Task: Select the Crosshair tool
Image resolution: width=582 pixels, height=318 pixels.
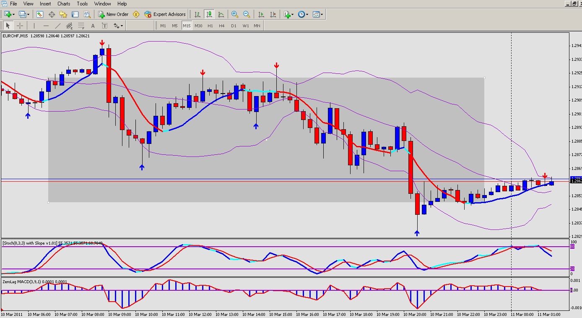Action: coord(20,26)
